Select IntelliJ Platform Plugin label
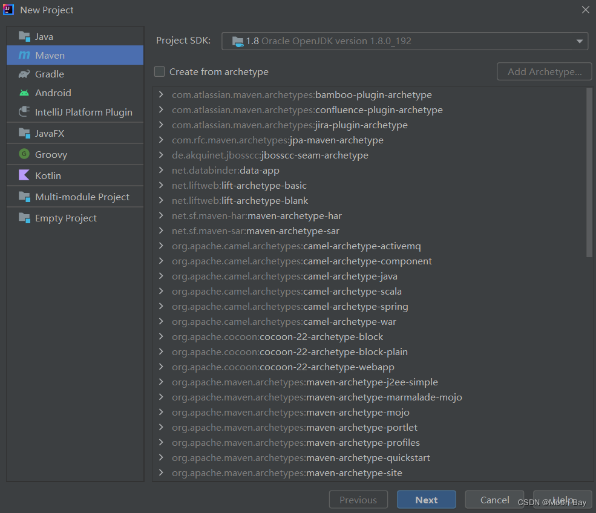 (x=84, y=112)
